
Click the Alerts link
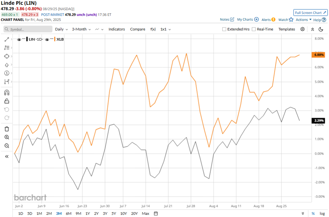point(266,20)
